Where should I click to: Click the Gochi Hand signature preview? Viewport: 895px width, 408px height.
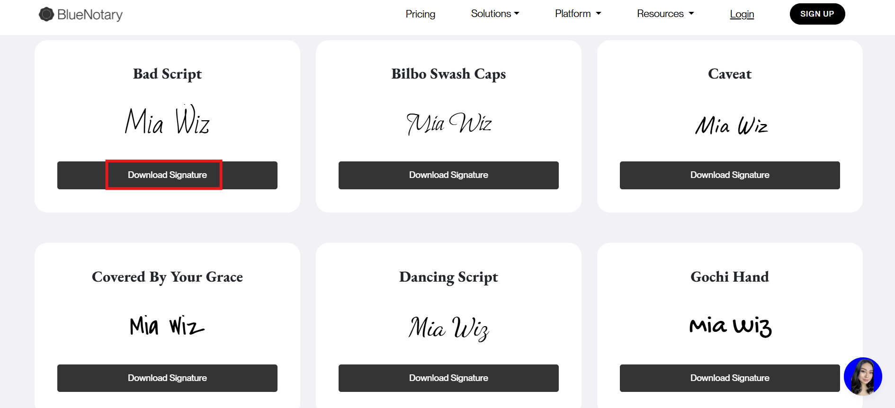point(730,326)
